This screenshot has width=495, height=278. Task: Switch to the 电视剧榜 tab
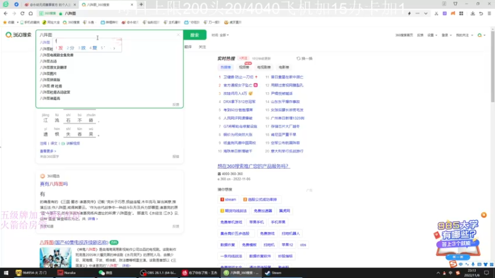[x=264, y=67]
